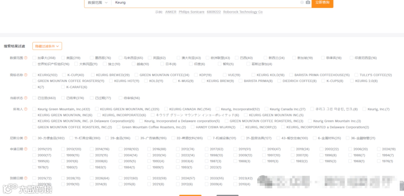This screenshot has height=196, width=404.
Task: Check application year 2013(120)
Action: pos(63,149)
